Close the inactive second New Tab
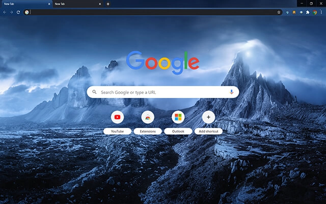Image resolution: width=326 pixels, height=204 pixels. pyautogui.click(x=100, y=4)
